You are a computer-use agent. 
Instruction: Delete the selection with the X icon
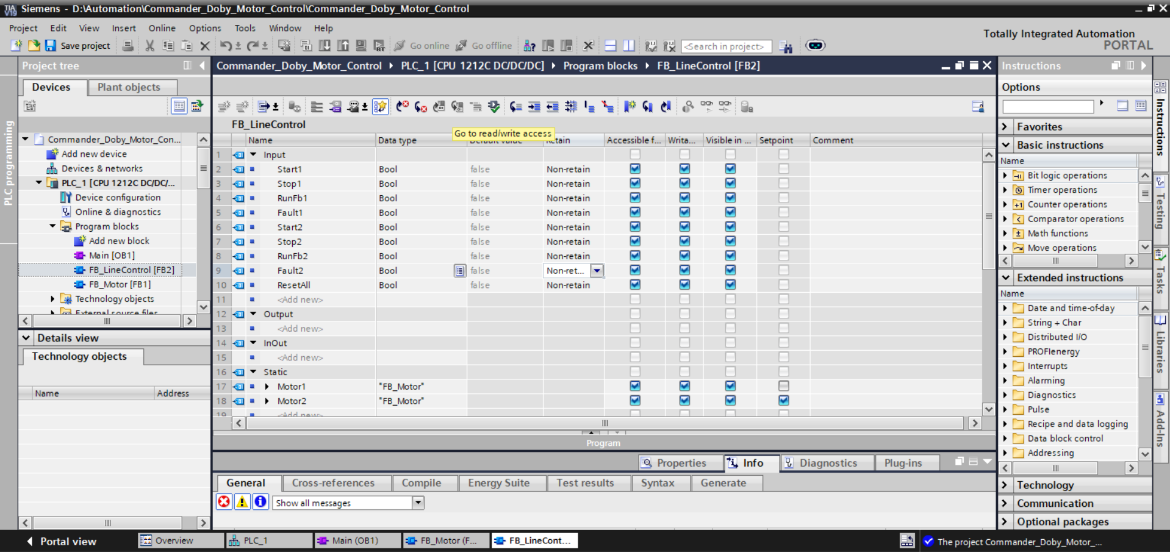(x=205, y=46)
